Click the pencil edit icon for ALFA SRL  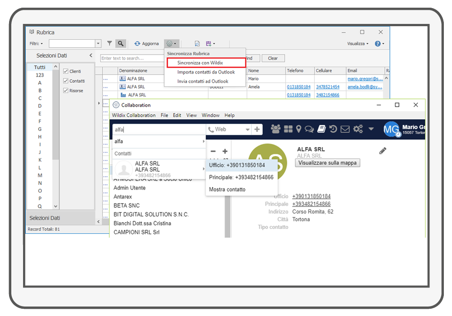(x=383, y=151)
